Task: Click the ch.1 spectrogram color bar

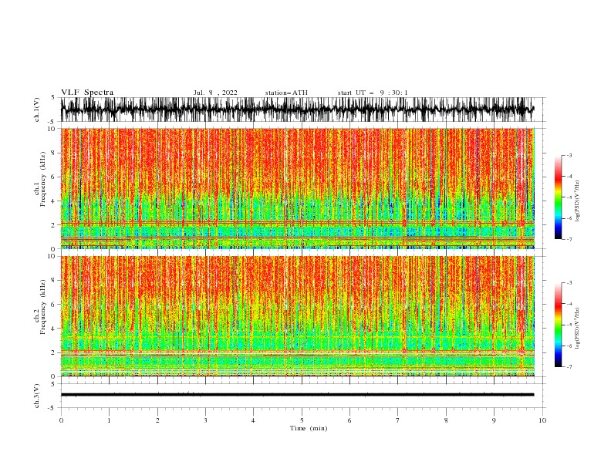Action: coord(558,197)
